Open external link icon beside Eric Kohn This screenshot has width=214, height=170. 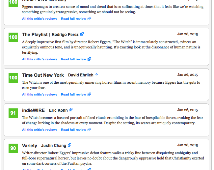click(71, 110)
